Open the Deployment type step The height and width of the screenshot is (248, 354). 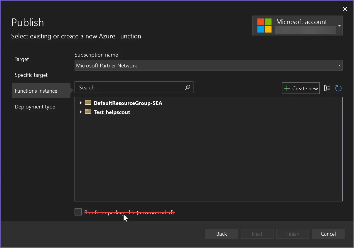(x=35, y=107)
